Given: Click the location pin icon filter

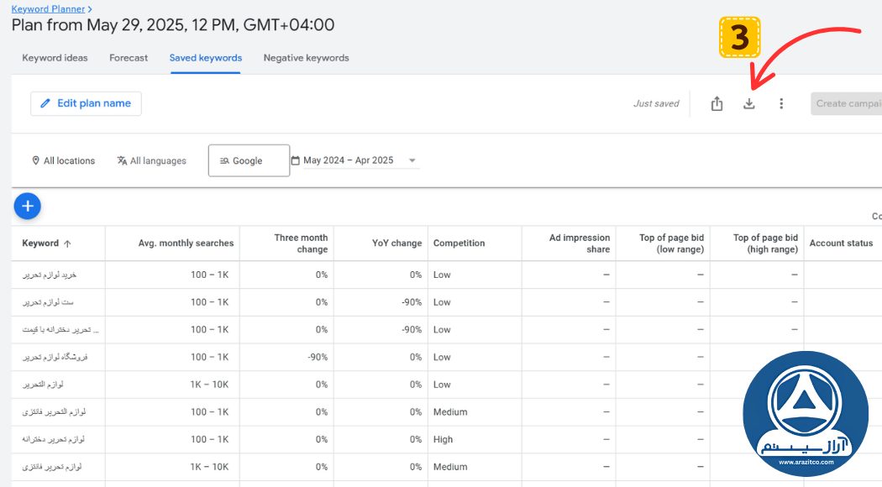Looking at the screenshot, I should tap(36, 160).
